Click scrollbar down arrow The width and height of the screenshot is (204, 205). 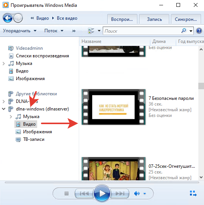(201, 177)
